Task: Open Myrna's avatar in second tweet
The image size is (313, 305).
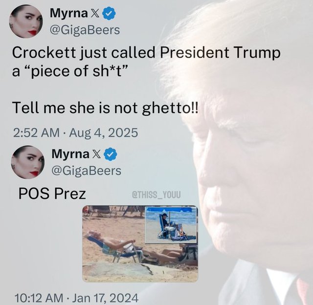Action: point(27,162)
